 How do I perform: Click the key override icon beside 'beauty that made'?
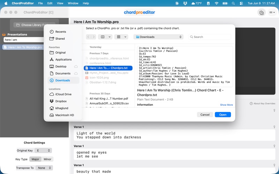274,165
